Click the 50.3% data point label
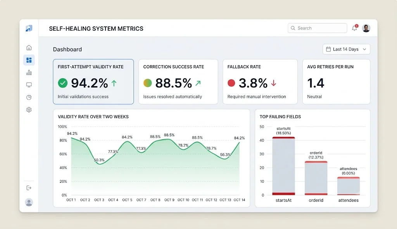397x229 pixels. pos(99,160)
